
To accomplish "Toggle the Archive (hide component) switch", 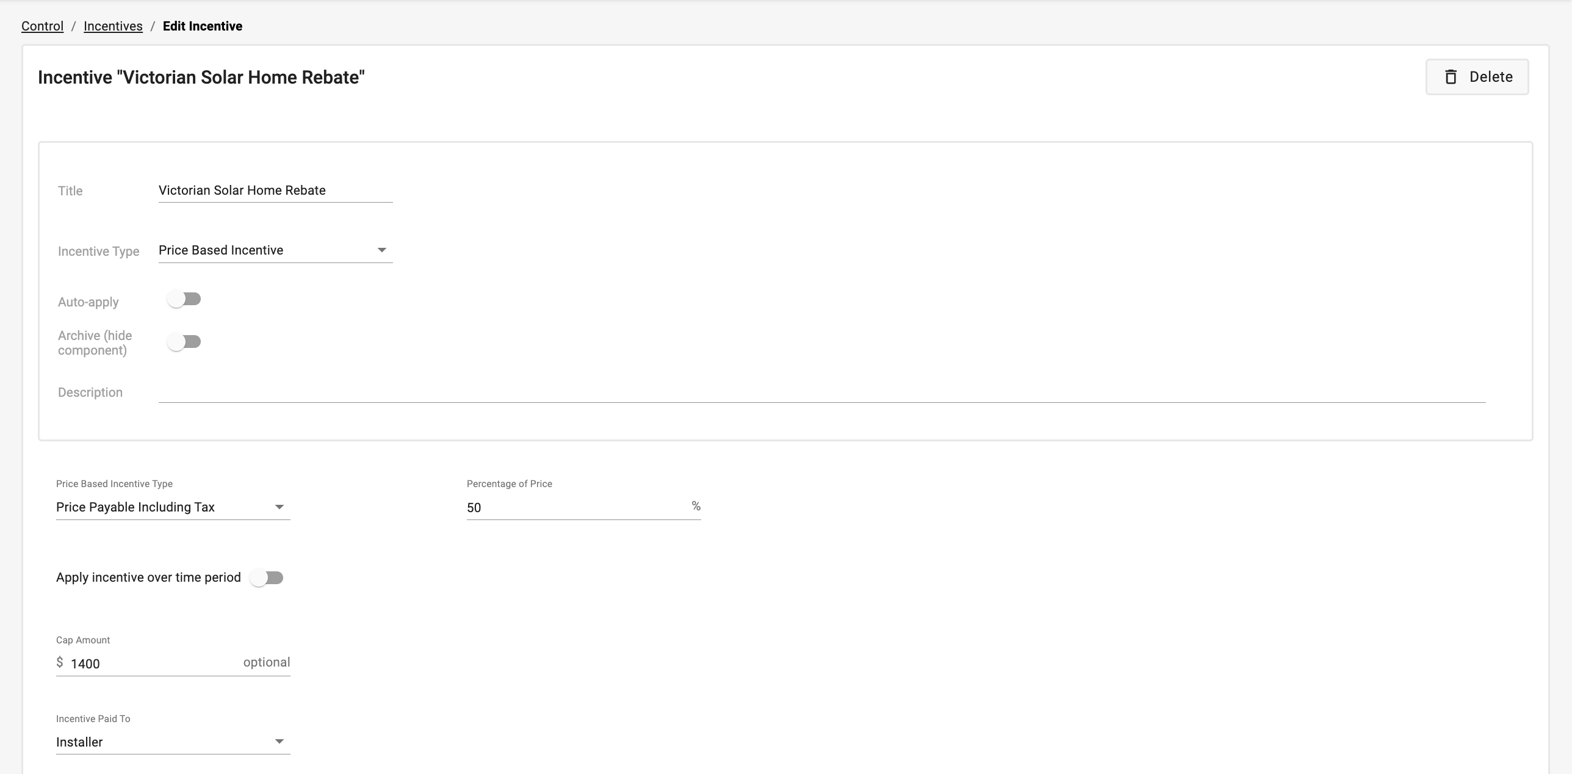I will point(184,342).
